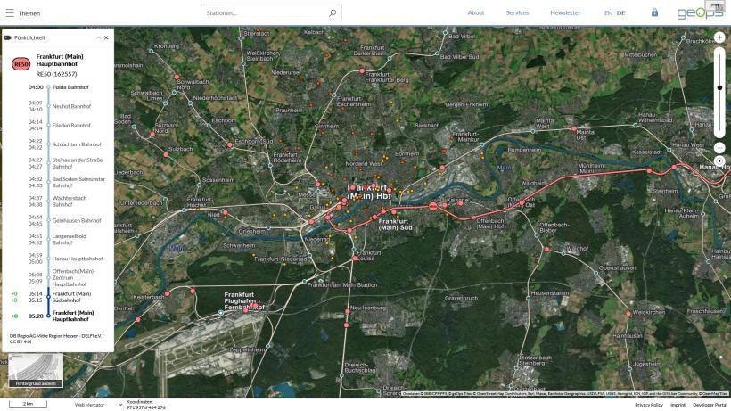Close the Pünktlichkeit panel
This screenshot has width=731, height=411.
pyautogui.click(x=106, y=37)
